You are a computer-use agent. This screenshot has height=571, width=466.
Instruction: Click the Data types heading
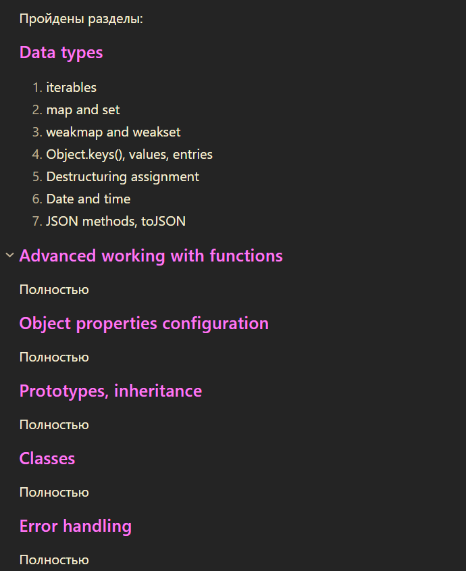[61, 53]
